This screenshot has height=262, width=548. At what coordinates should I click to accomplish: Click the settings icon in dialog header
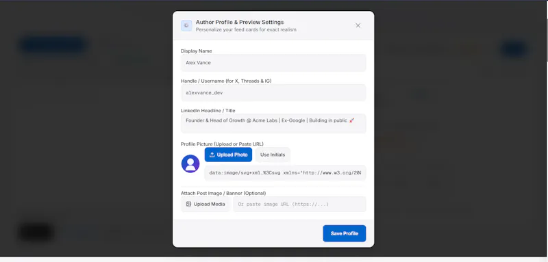click(186, 25)
